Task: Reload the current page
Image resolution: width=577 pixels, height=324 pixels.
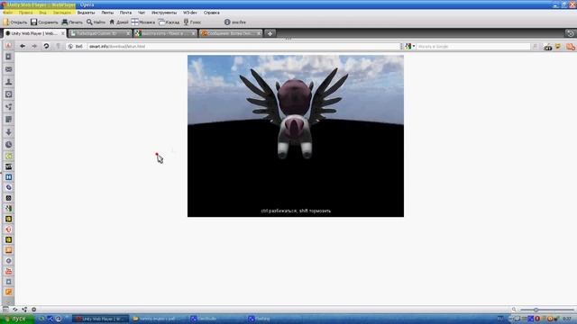Action: point(46,46)
